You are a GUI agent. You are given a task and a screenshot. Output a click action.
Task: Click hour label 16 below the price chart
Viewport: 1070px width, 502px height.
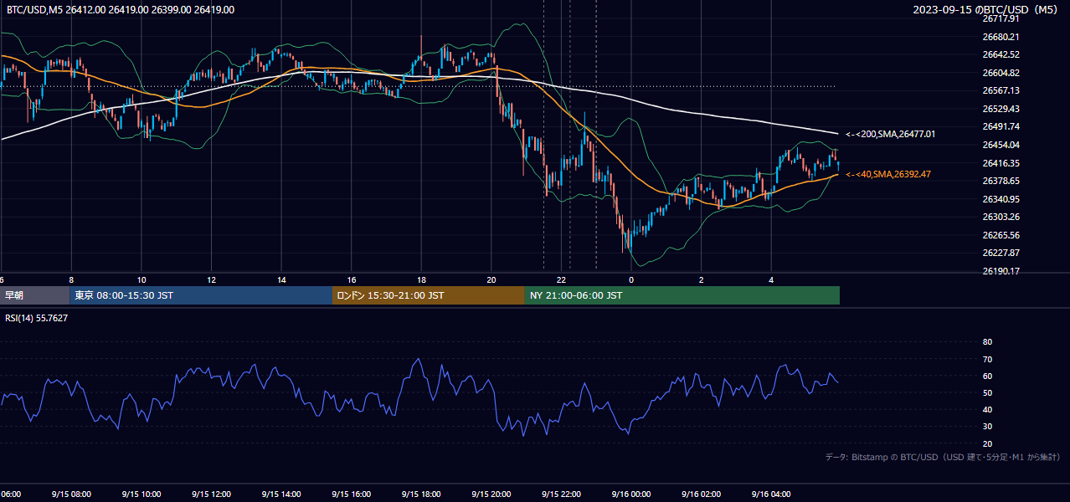[351, 280]
